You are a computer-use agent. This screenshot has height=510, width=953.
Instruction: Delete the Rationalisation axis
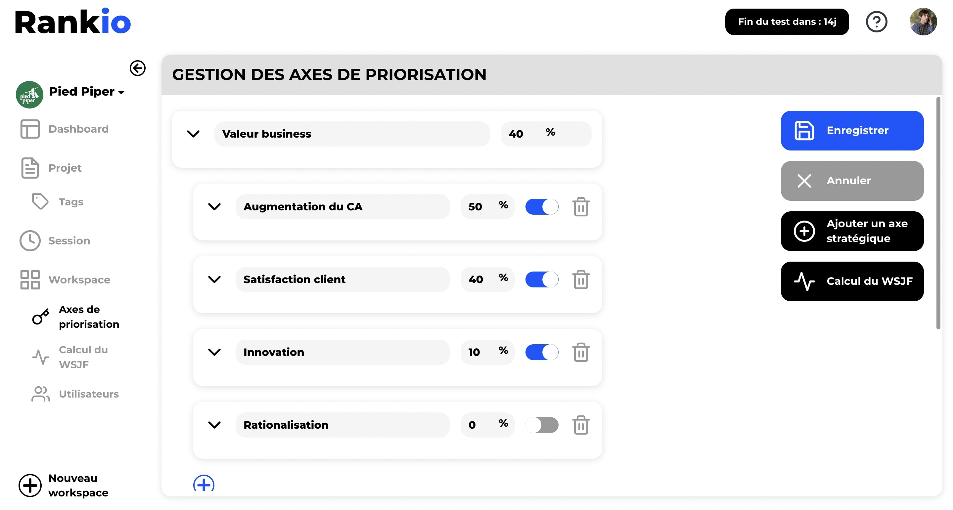580,425
